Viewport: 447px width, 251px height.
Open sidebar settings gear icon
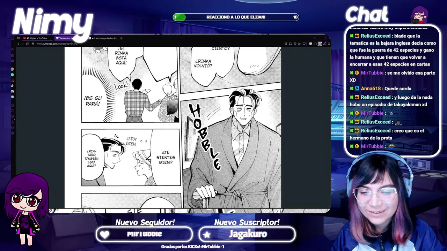pyautogui.click(x=12, y=133)
